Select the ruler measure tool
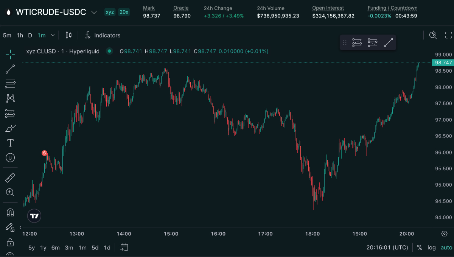 tap(10, 177)
